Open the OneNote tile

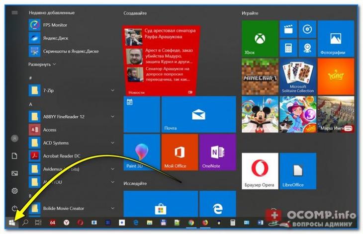(x=218, y=153)
